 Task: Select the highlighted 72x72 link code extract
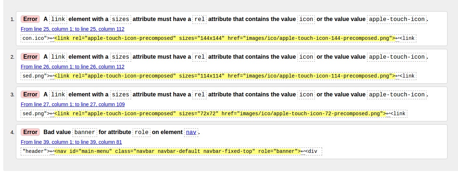point(220,114)
